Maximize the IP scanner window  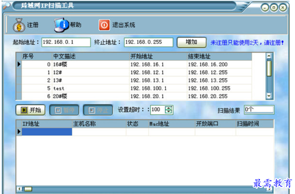(x=274, y=8)
